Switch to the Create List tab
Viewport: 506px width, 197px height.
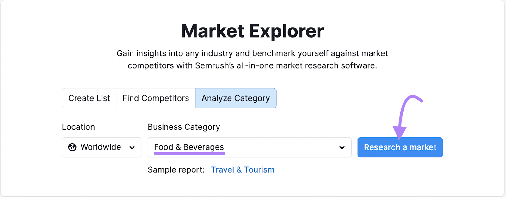(x=89, y=98)
